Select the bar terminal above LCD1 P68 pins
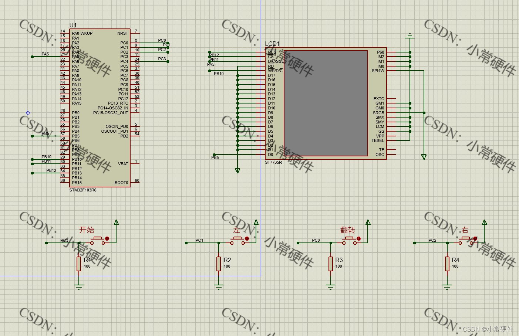This screenshot has height=336, width=519. click(x=410, y=36)
